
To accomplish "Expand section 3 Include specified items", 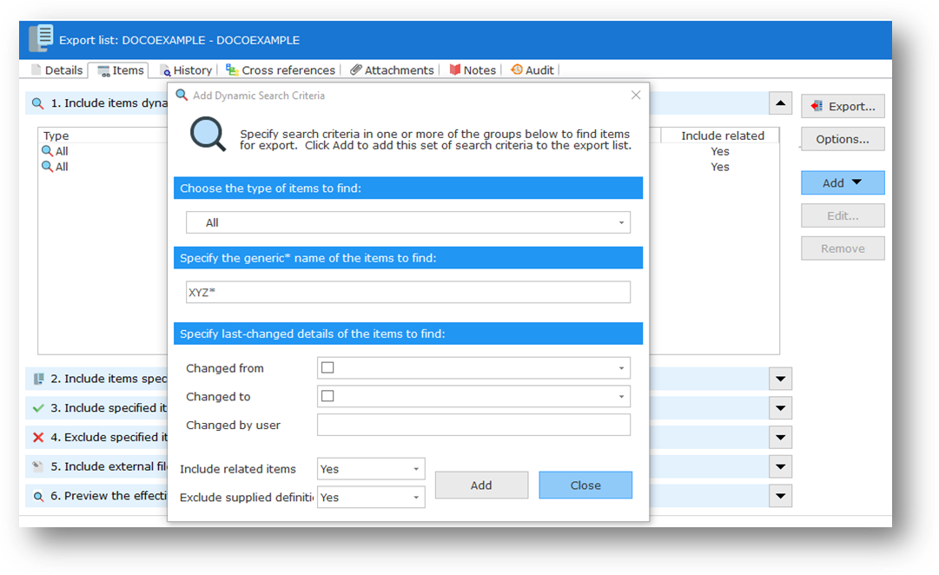I will click(x=780, y=408).
